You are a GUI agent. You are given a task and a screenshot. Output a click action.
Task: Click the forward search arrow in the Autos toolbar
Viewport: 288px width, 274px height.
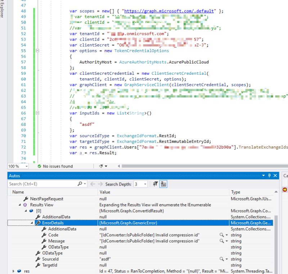[x=100, y=184]
